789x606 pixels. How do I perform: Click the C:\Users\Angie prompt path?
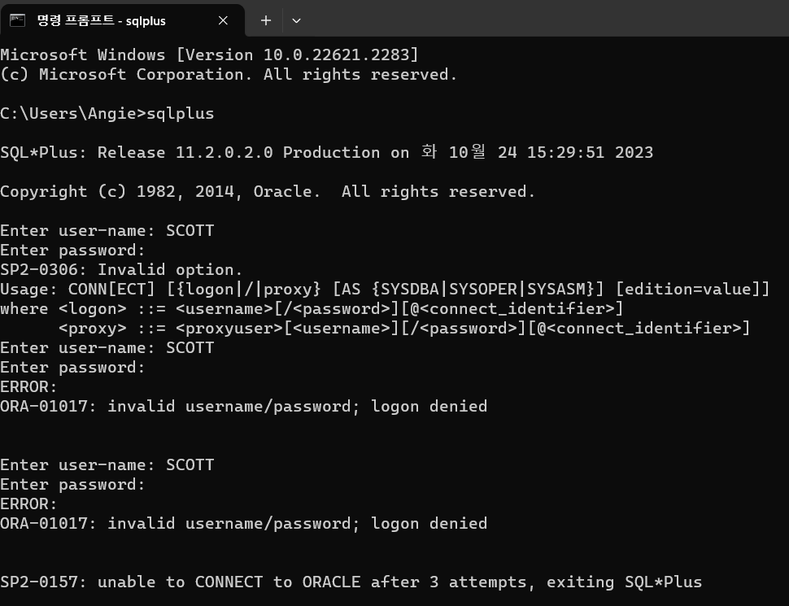pyautogui.click(x=73, y=113)
